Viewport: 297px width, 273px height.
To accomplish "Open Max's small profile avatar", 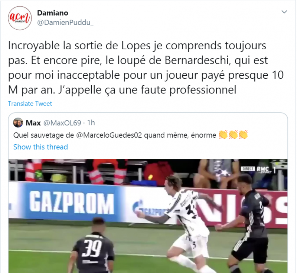I will (x=18, y=123).
